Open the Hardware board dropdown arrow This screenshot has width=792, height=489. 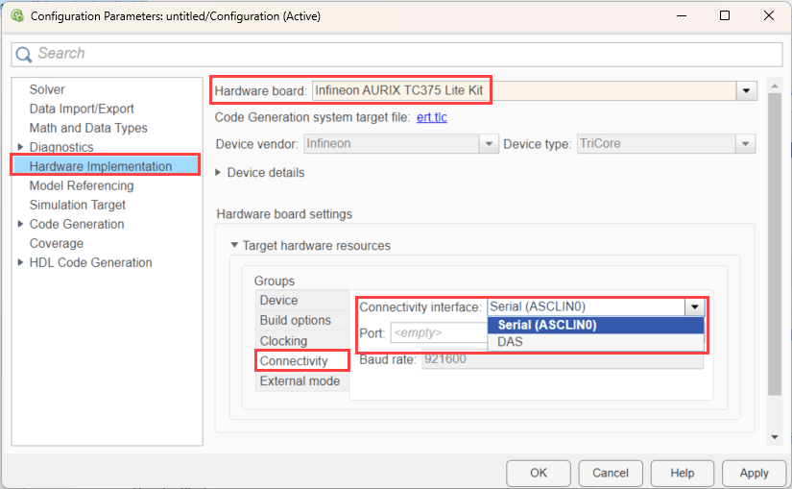(x=746, y=91)
